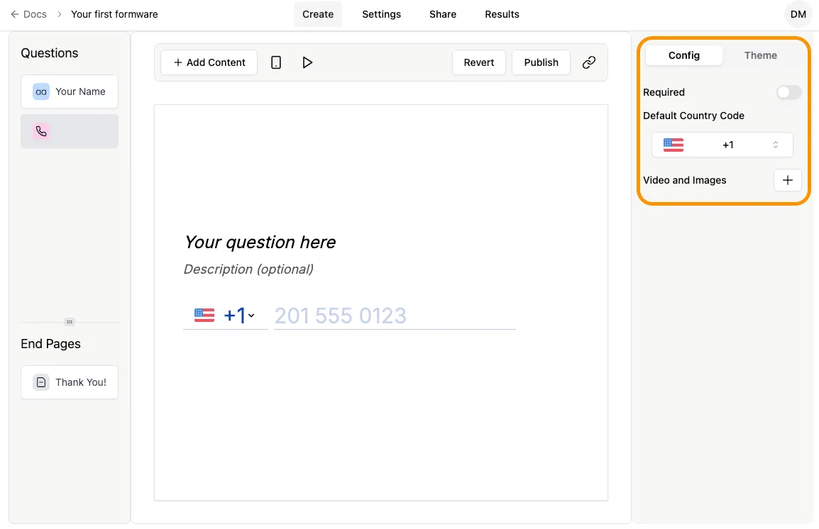Click the Revert button
This screenshot has width=819, height=529.
479,62
